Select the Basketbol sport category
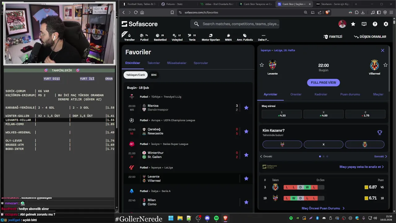Screen dimensions: 396x223 [160, 37]
